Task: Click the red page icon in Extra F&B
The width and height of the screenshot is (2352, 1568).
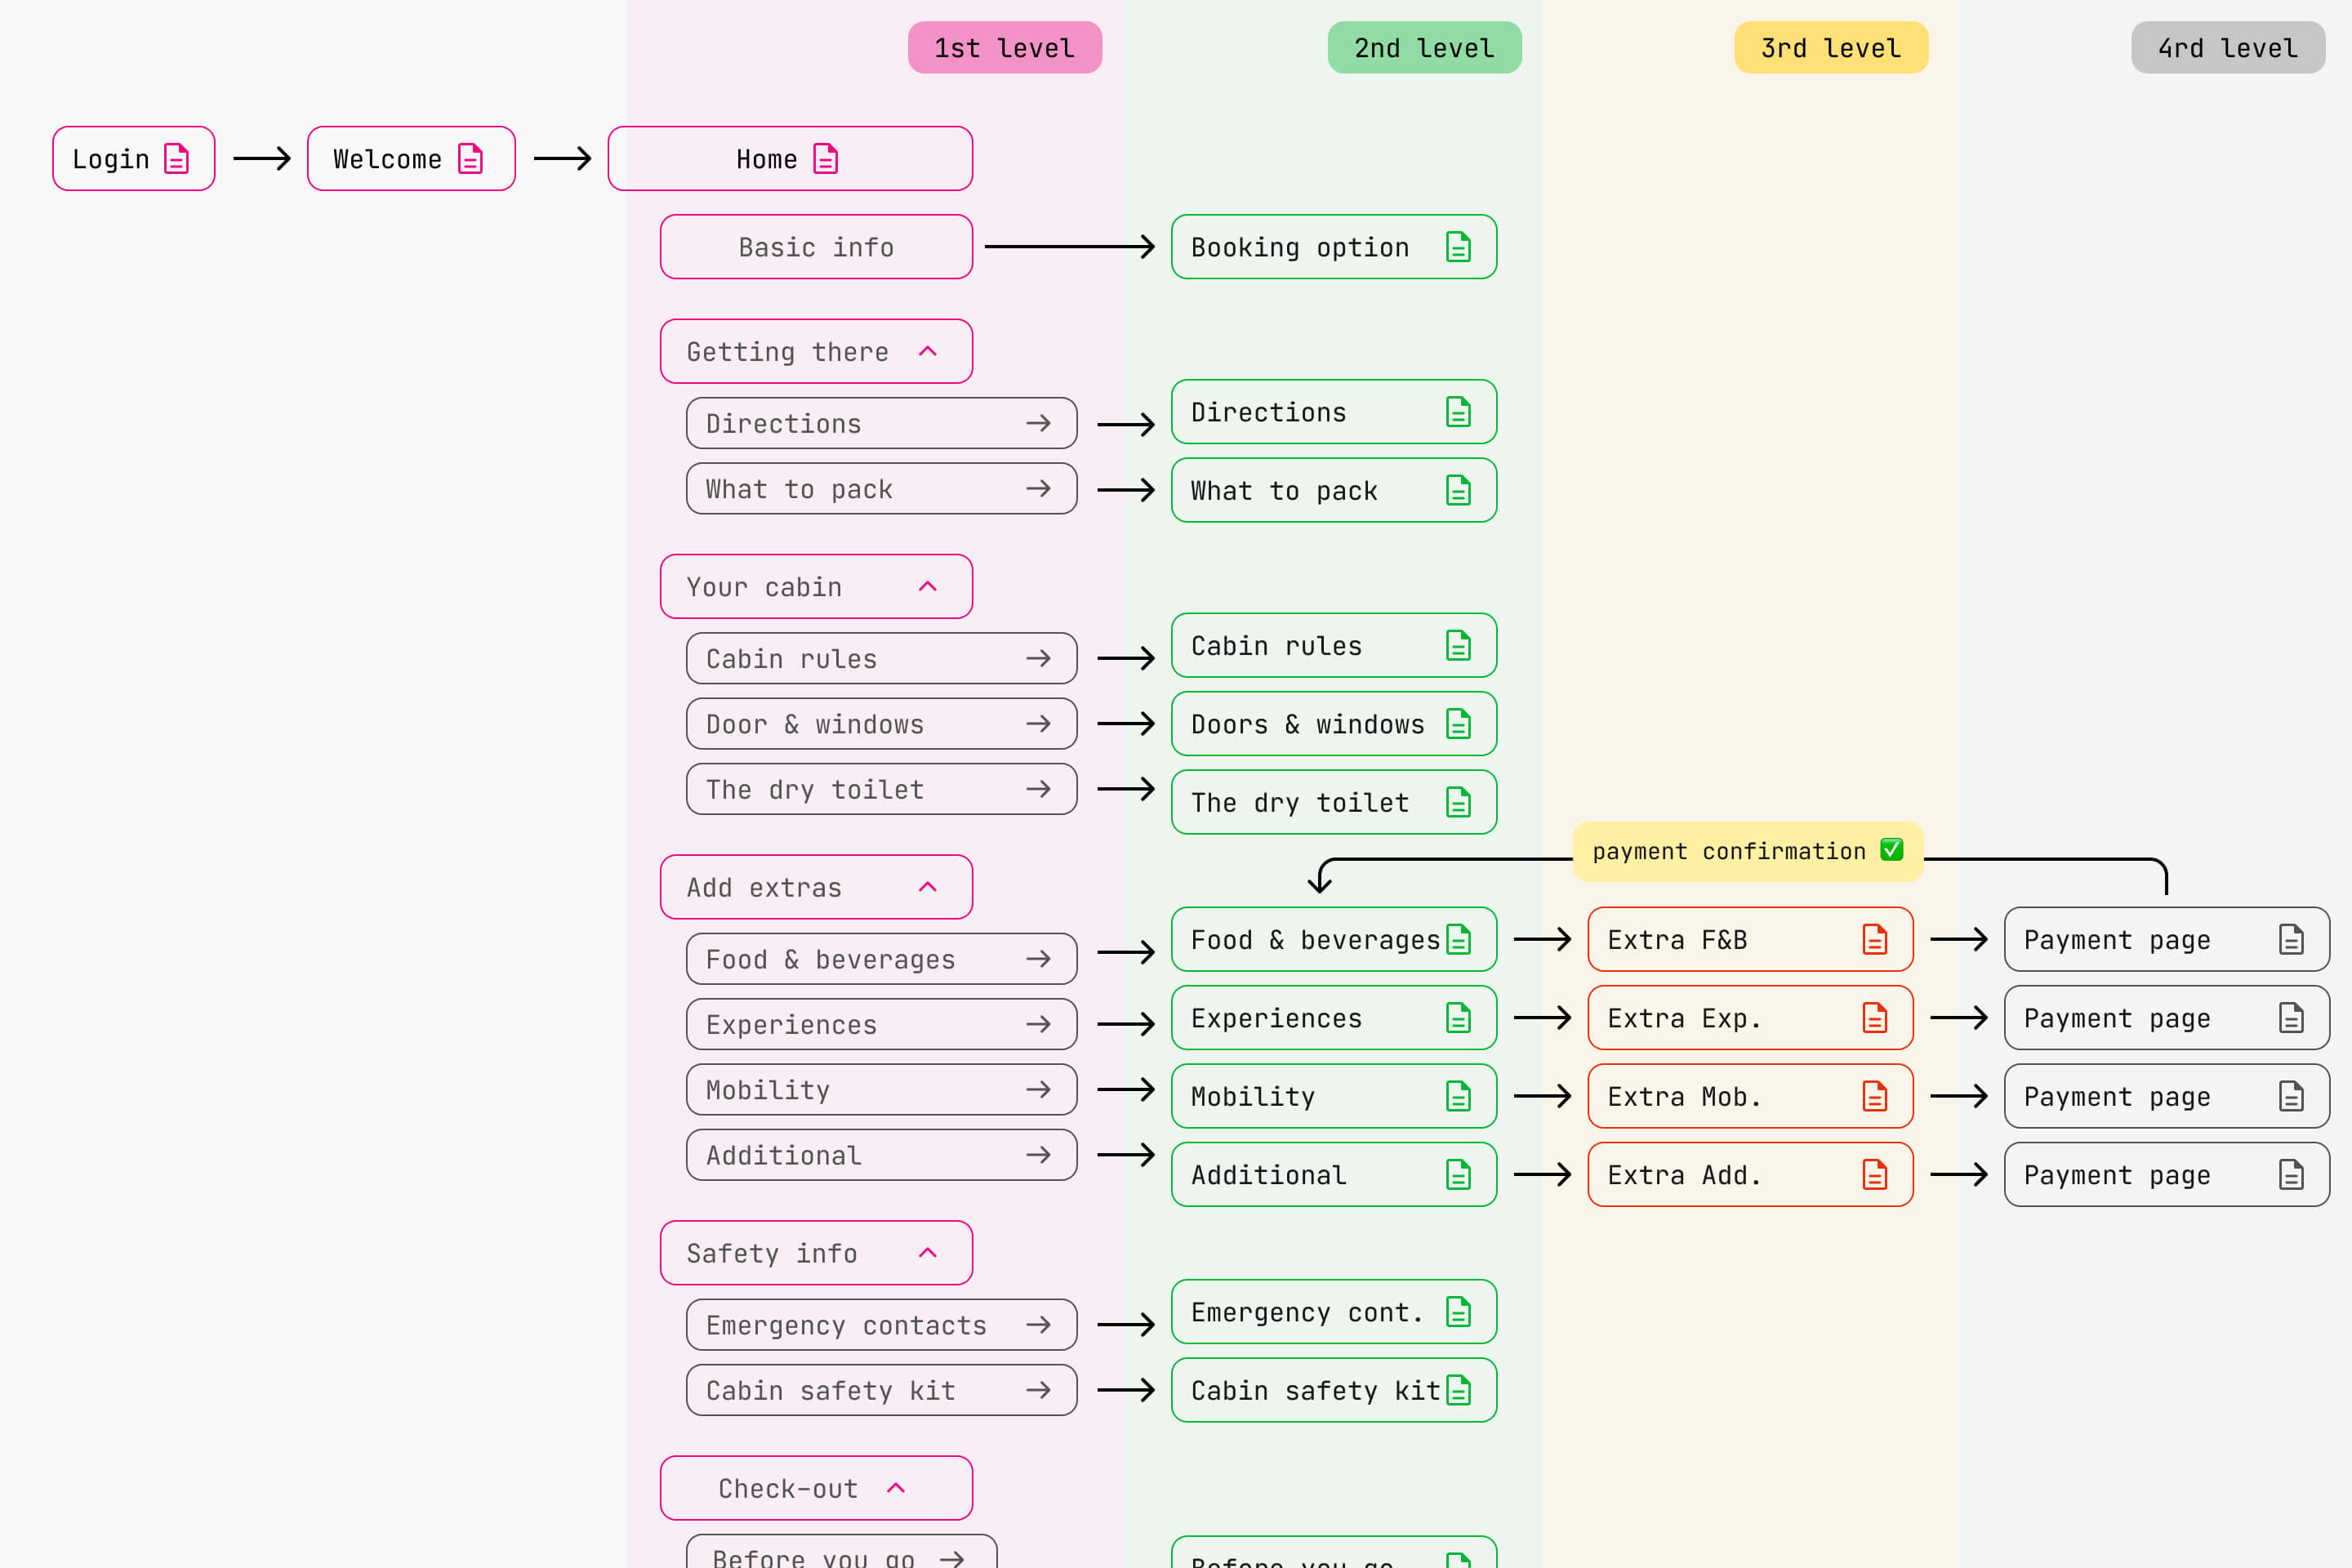Action: point(1875,940)
